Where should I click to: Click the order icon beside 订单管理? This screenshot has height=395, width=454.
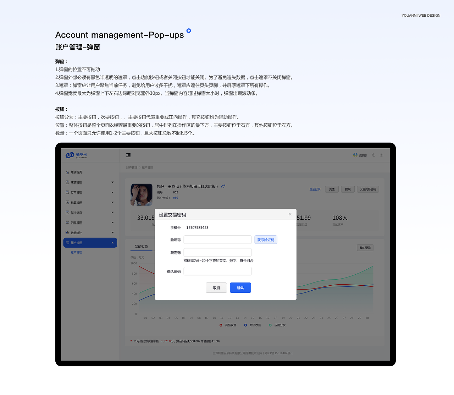[67, 192]
